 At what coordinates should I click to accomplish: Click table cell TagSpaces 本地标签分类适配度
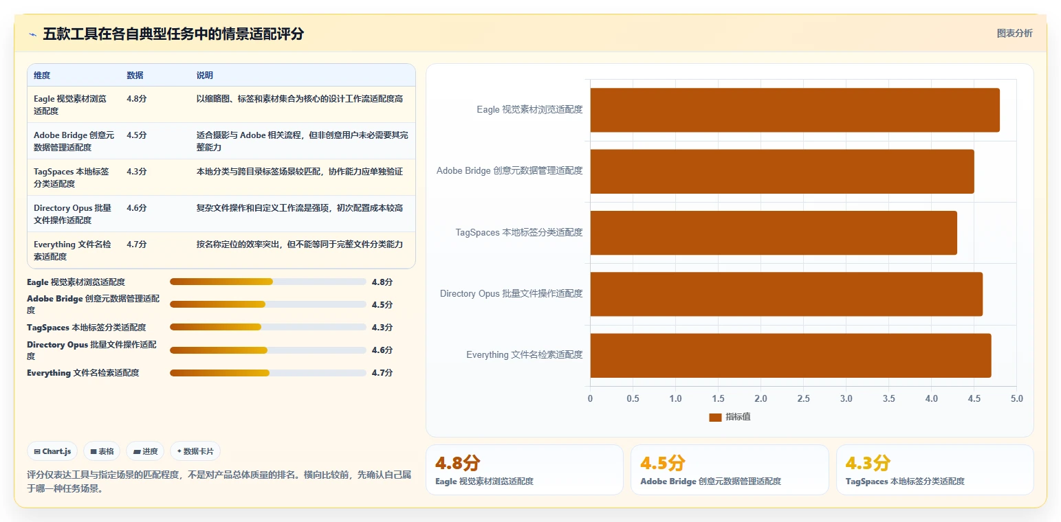click(74, 177)
